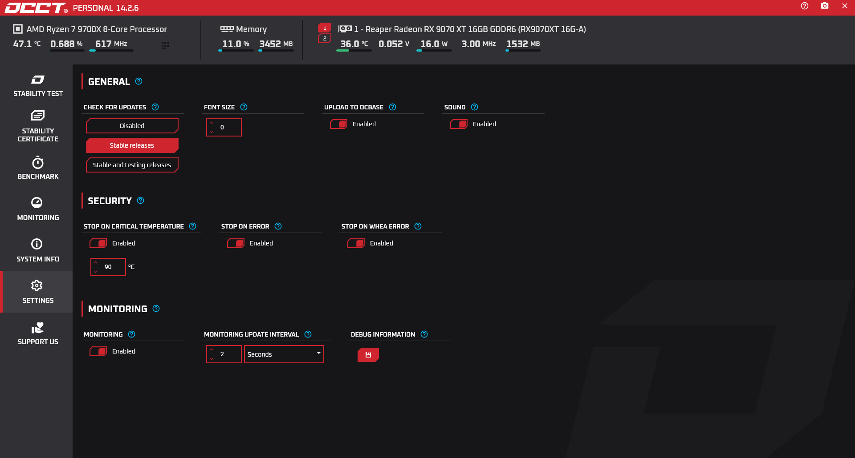
Task: Toggle Stop On WHEA Error switch
Action: coord(356,243)
